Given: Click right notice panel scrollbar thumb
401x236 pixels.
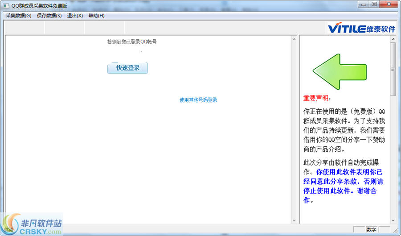Looking at the screenshot, I should coord(393,69).
